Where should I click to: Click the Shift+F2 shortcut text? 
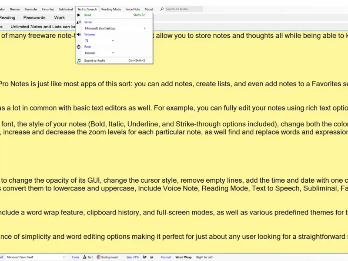tap(139, 15)
